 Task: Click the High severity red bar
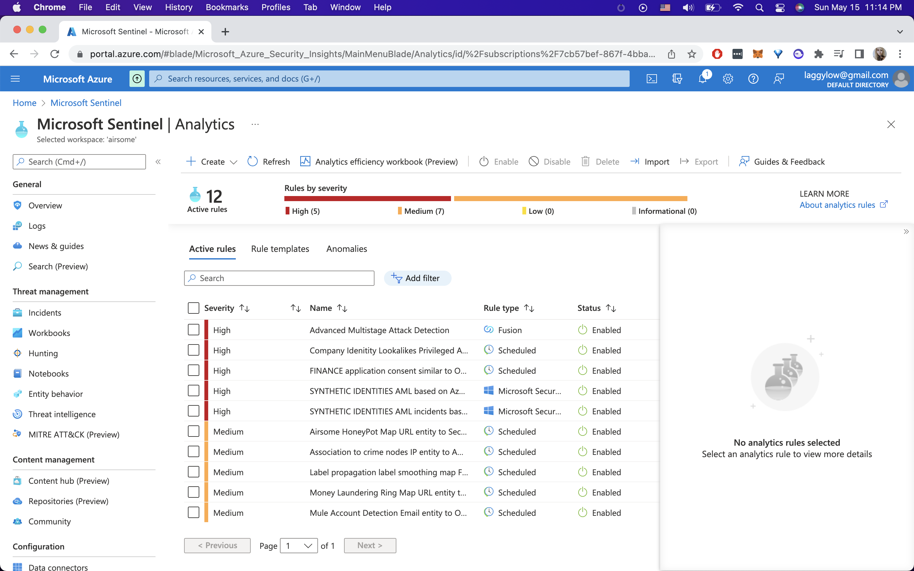pyautogui.click(x=367, y=198)
